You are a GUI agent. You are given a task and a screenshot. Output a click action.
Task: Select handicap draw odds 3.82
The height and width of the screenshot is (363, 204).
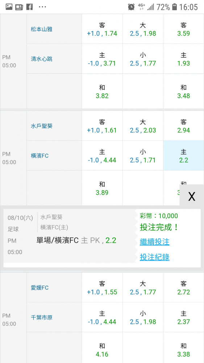click(x=102, y=91)
